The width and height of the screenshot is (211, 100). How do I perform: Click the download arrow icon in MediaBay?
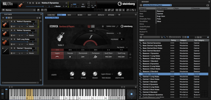click(x=208, y=5)
